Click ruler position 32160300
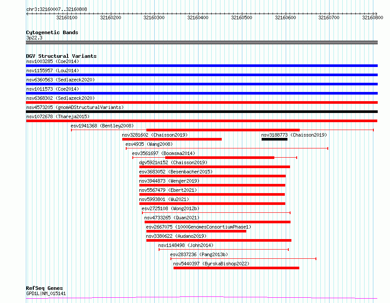The image size is (390, 303). pos(154,18)
